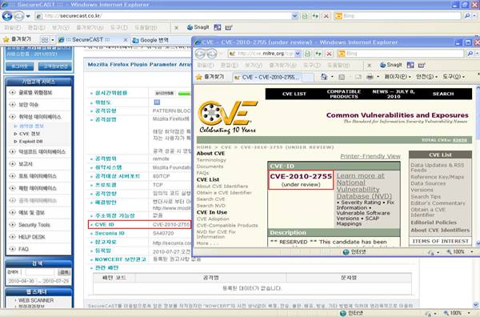
Task: Open 파일(F) menu in SecureCAST window
Action: 12,27
